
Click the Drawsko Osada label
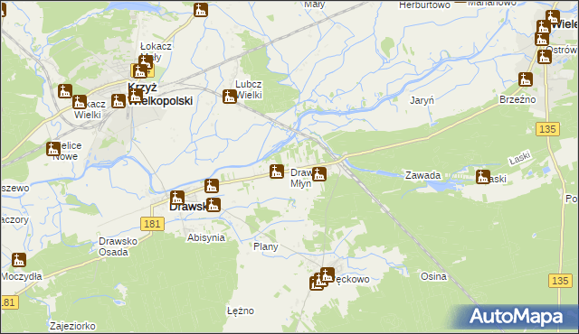click(118, 246)
